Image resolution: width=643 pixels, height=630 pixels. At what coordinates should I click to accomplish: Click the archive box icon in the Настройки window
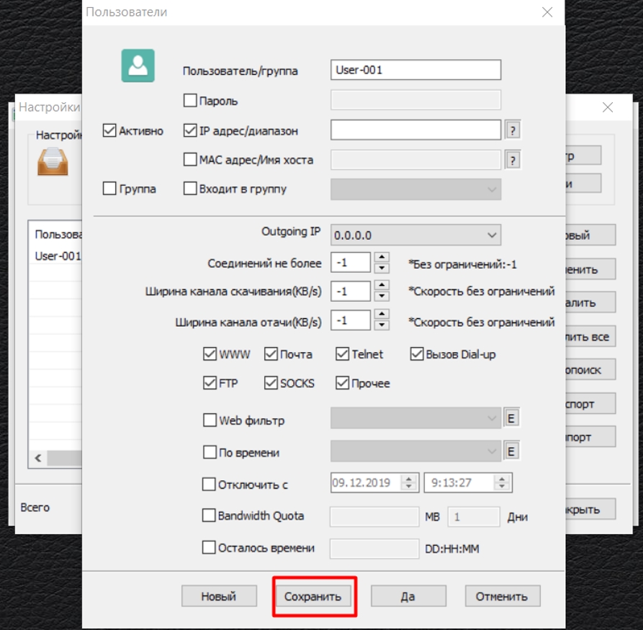point(53,162)
